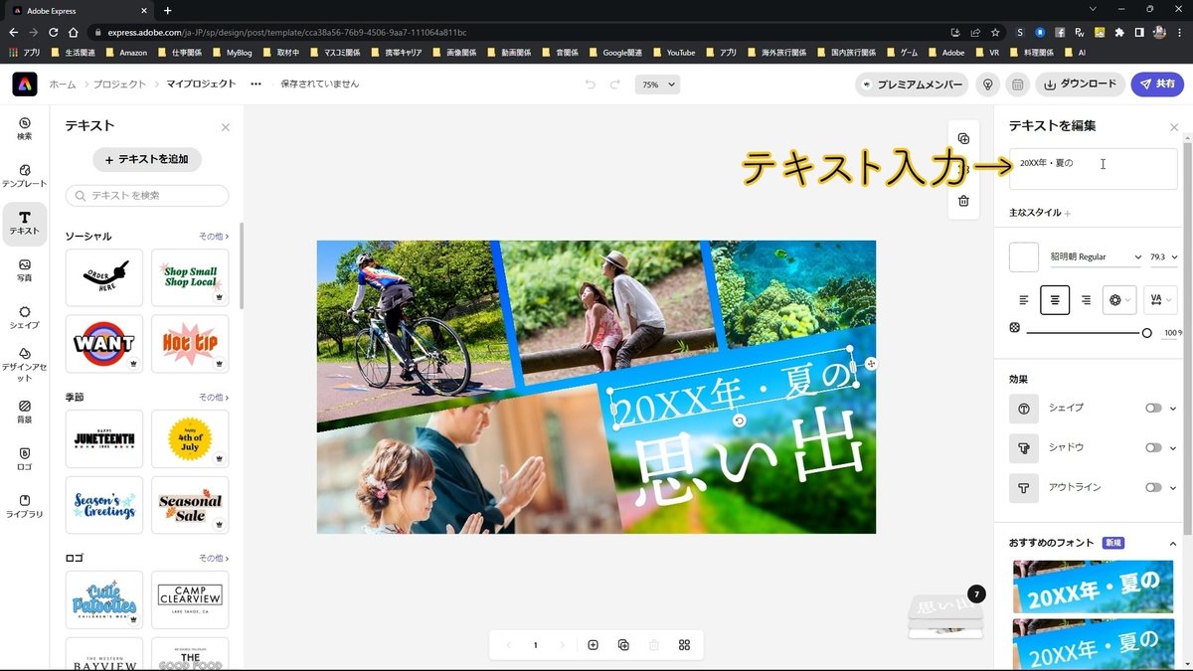Expand the シェイプ effect options
The height and width of the screenshot is (671, 1193).
point(1173,408)
